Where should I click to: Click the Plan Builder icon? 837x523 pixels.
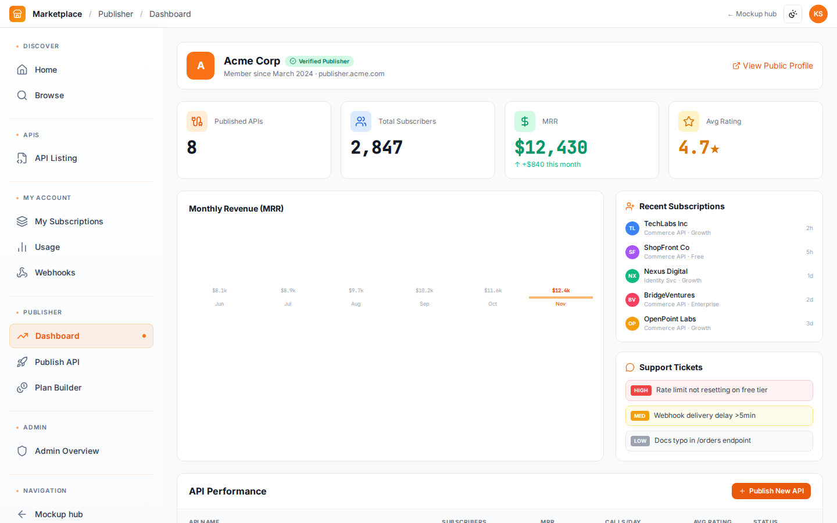[22, 388]
